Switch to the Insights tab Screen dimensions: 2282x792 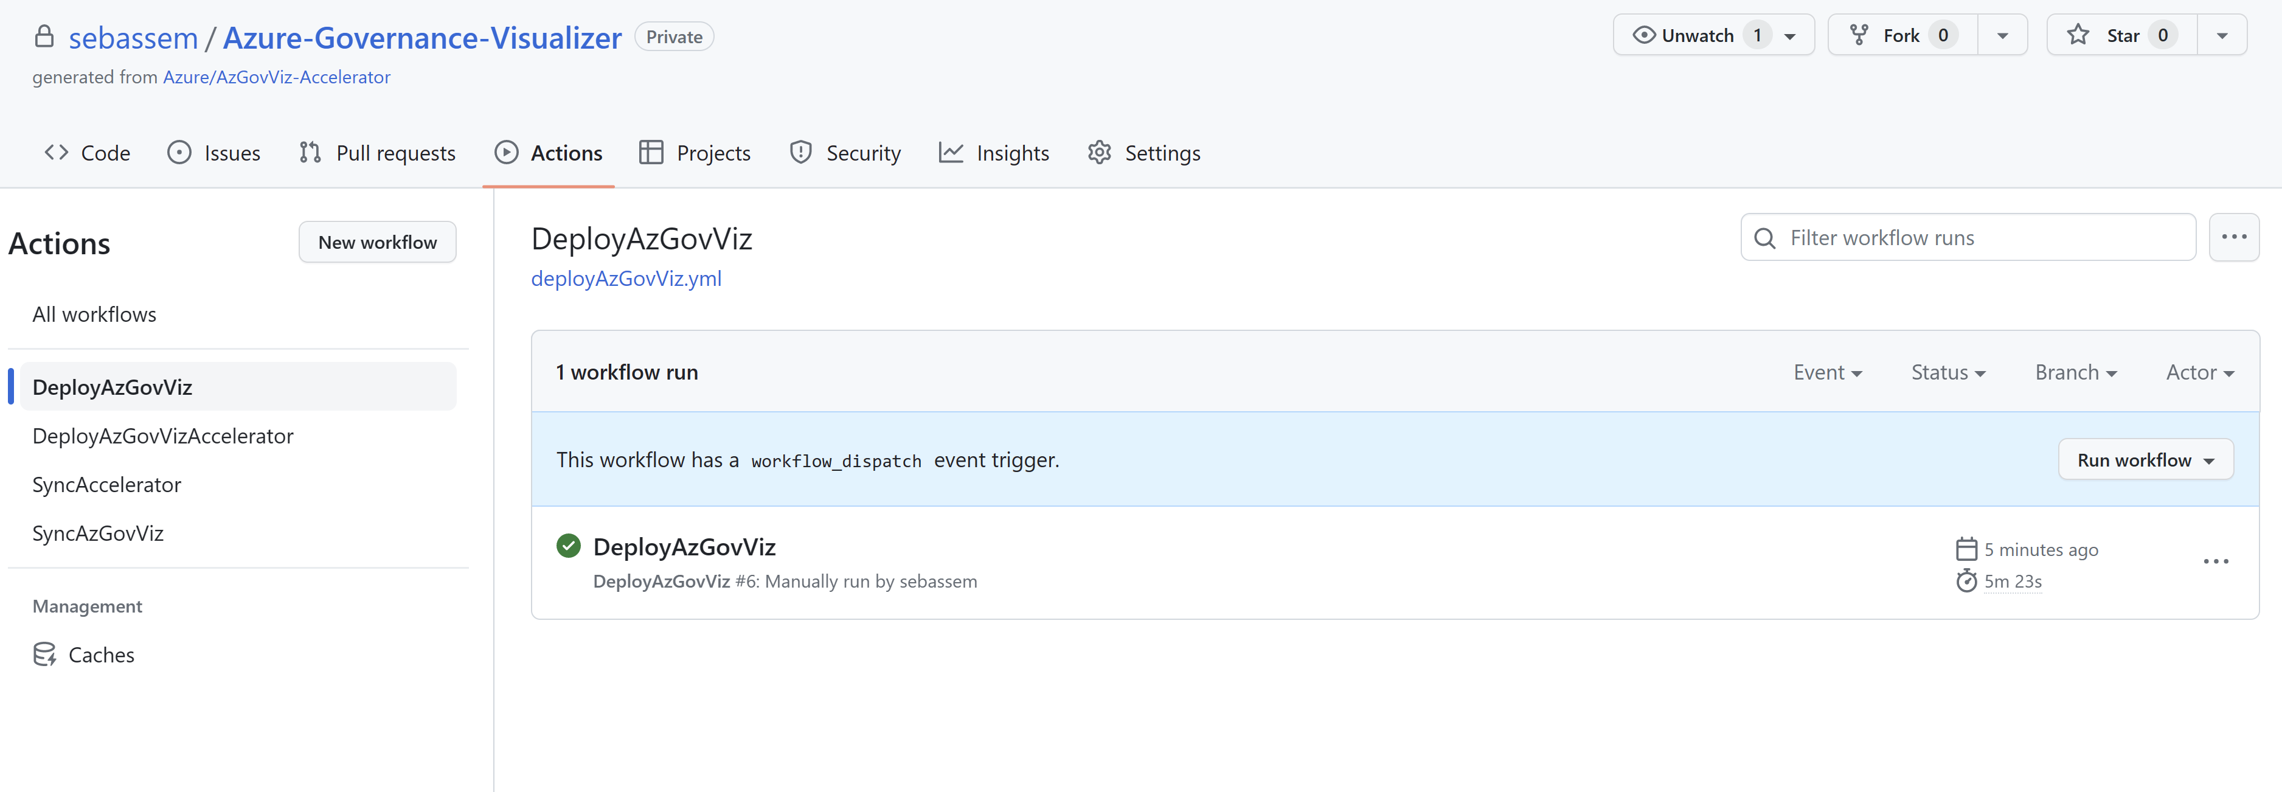coord(994,152)
